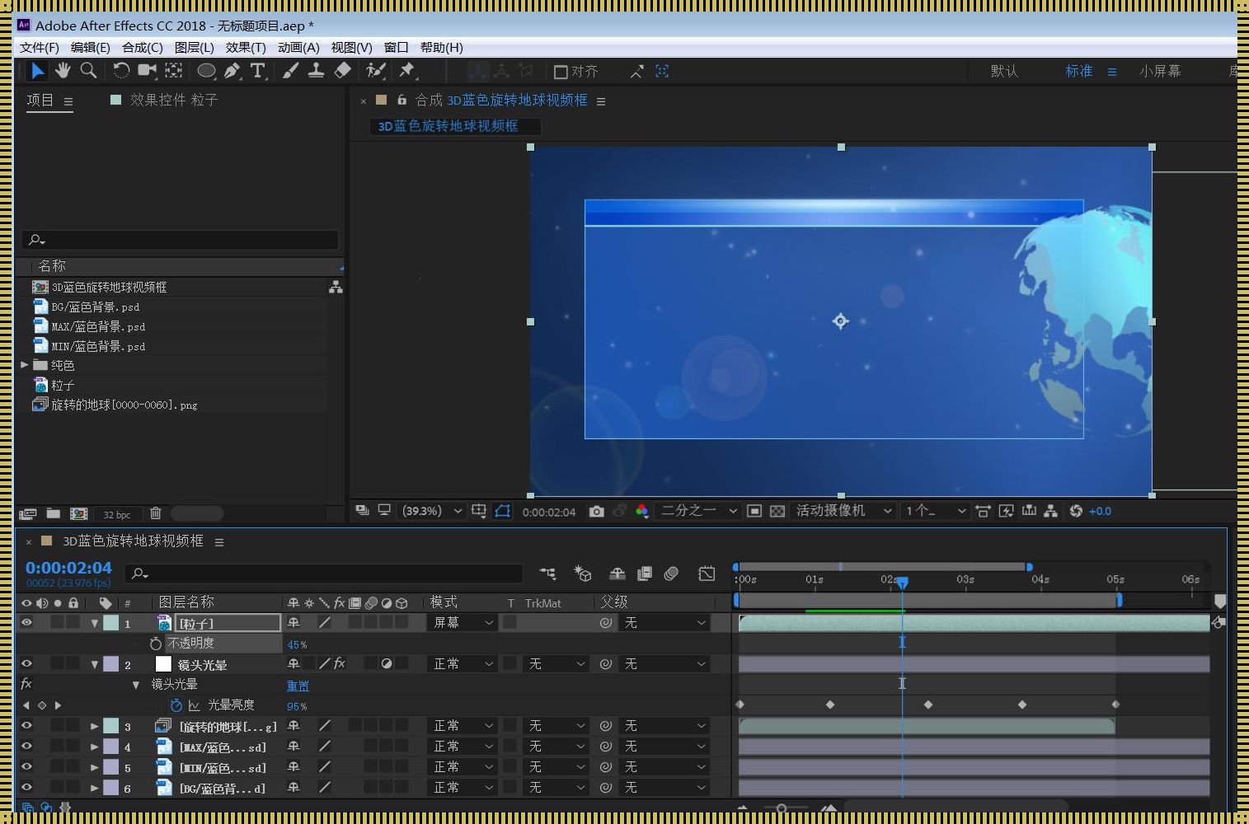Hide the 旋转的地球 layer eye
The height and width of the screenshot is (824, 1249).
26,726
